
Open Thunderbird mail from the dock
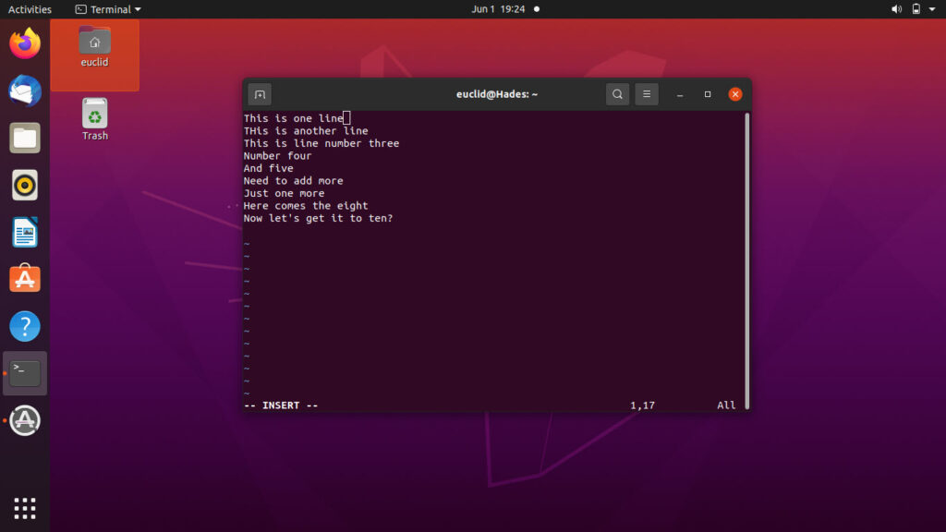pyautogui.click(x=25, y=91)
